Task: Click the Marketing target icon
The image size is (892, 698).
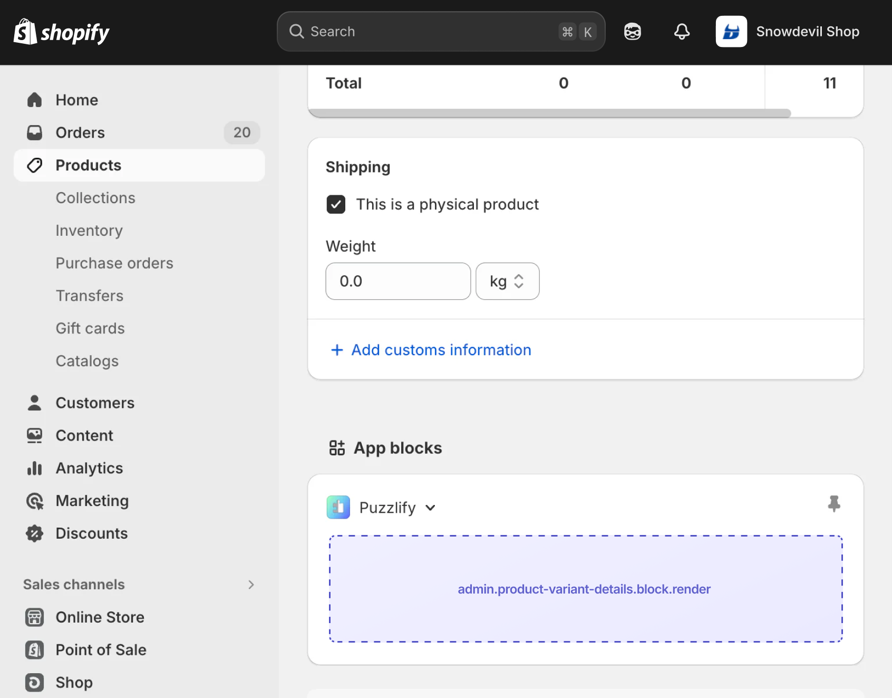Action: point(34,501)
